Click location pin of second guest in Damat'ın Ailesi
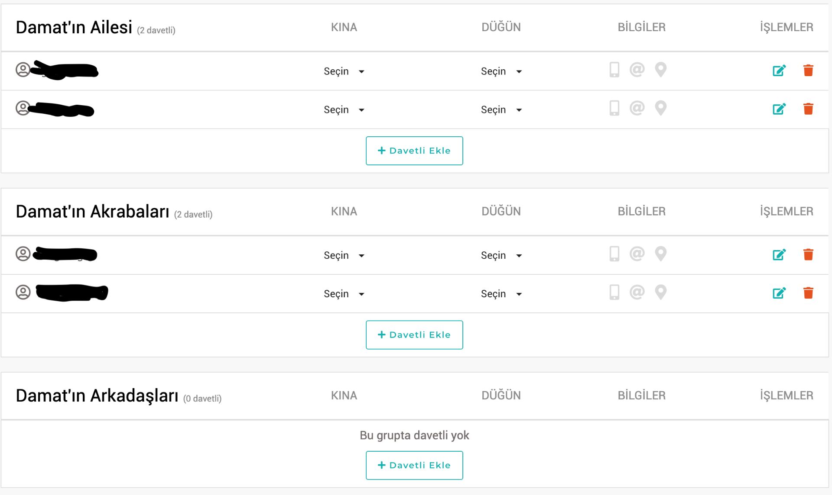Viewport: 832px width, 495px height. point(660,108)
